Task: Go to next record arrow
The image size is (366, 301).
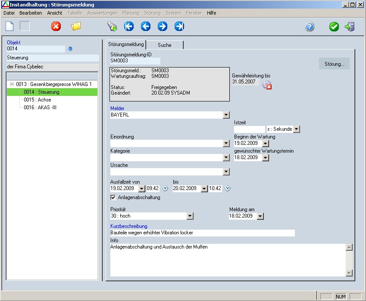Action: [x=163, y=27]
